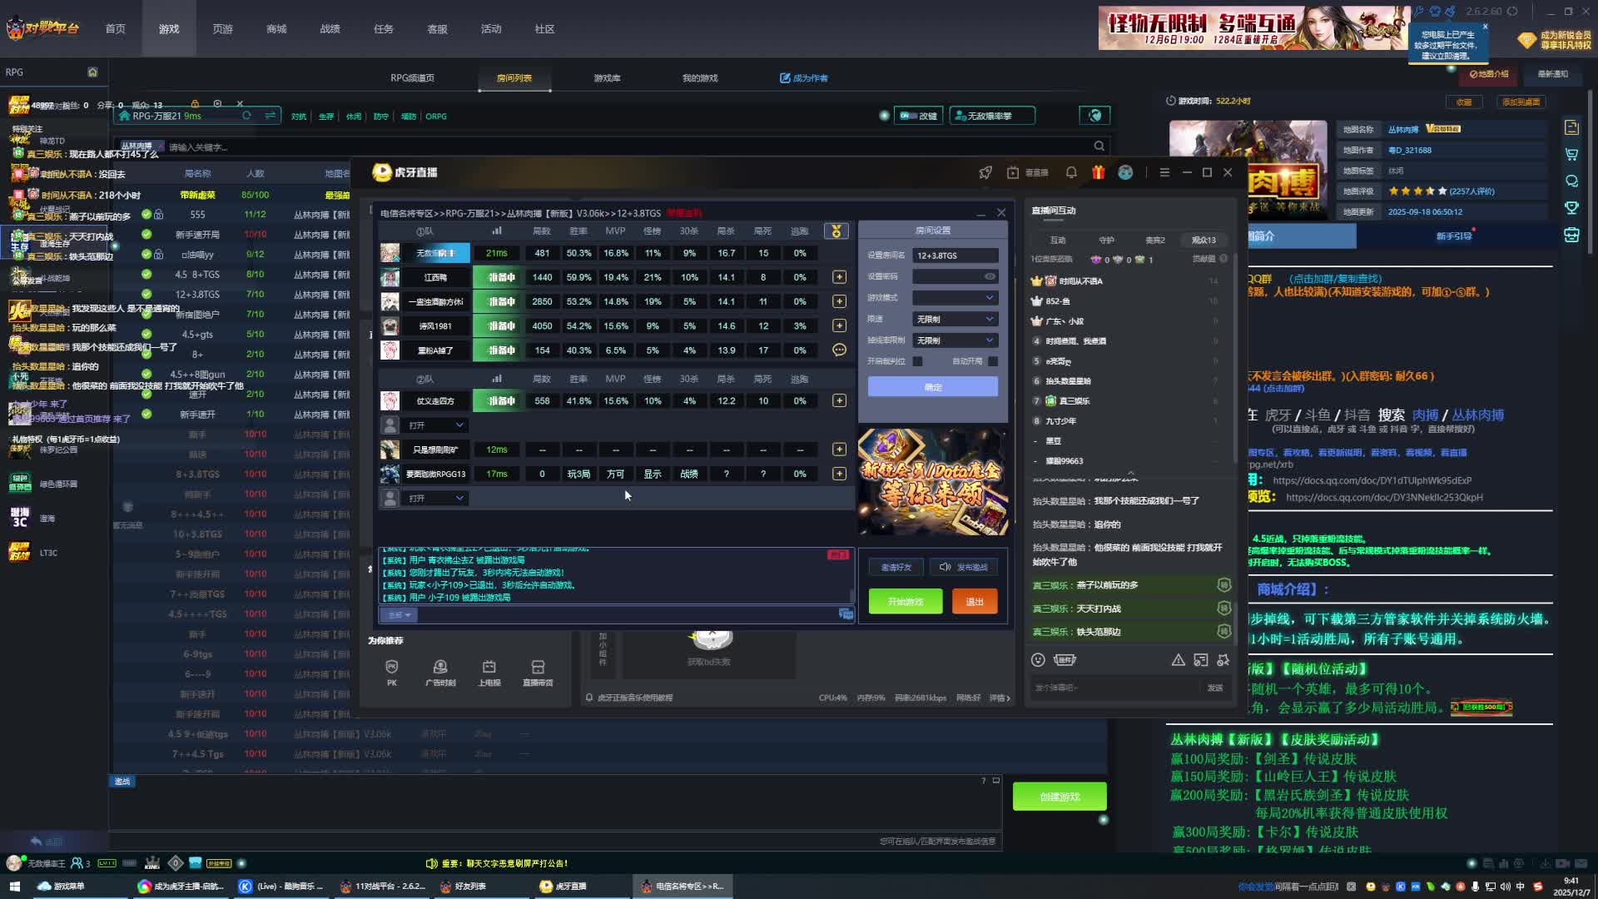Click the emoji smiley icon in chat

[x=1038, y=660]
